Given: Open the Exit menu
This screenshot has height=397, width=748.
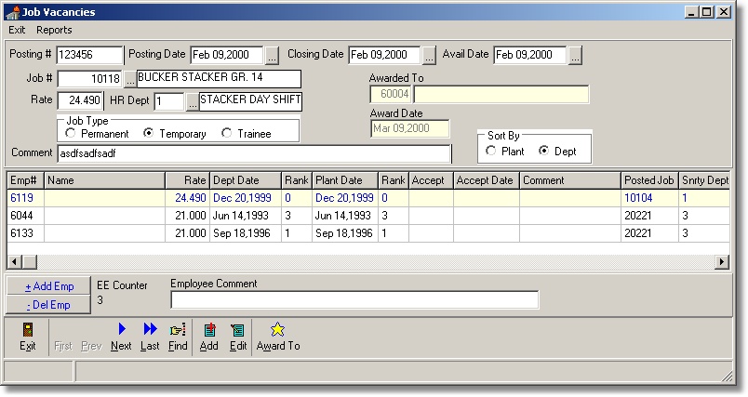Looking at the screenshot, I should point(17,31).
